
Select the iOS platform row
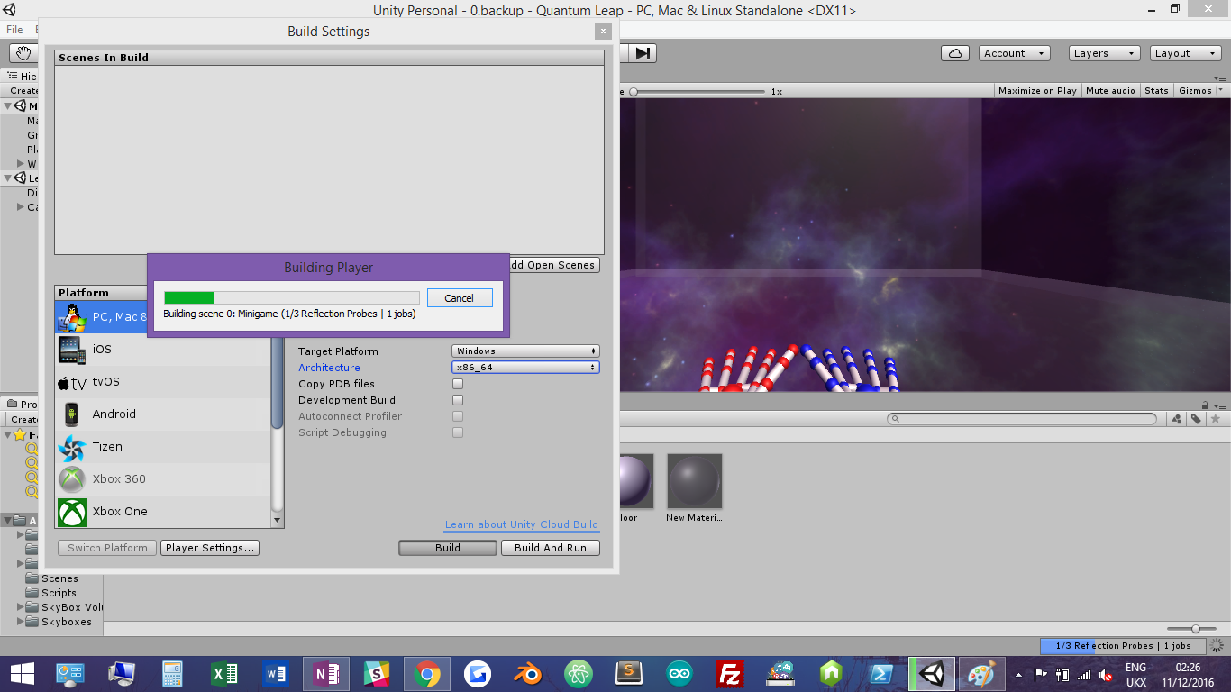162,349
